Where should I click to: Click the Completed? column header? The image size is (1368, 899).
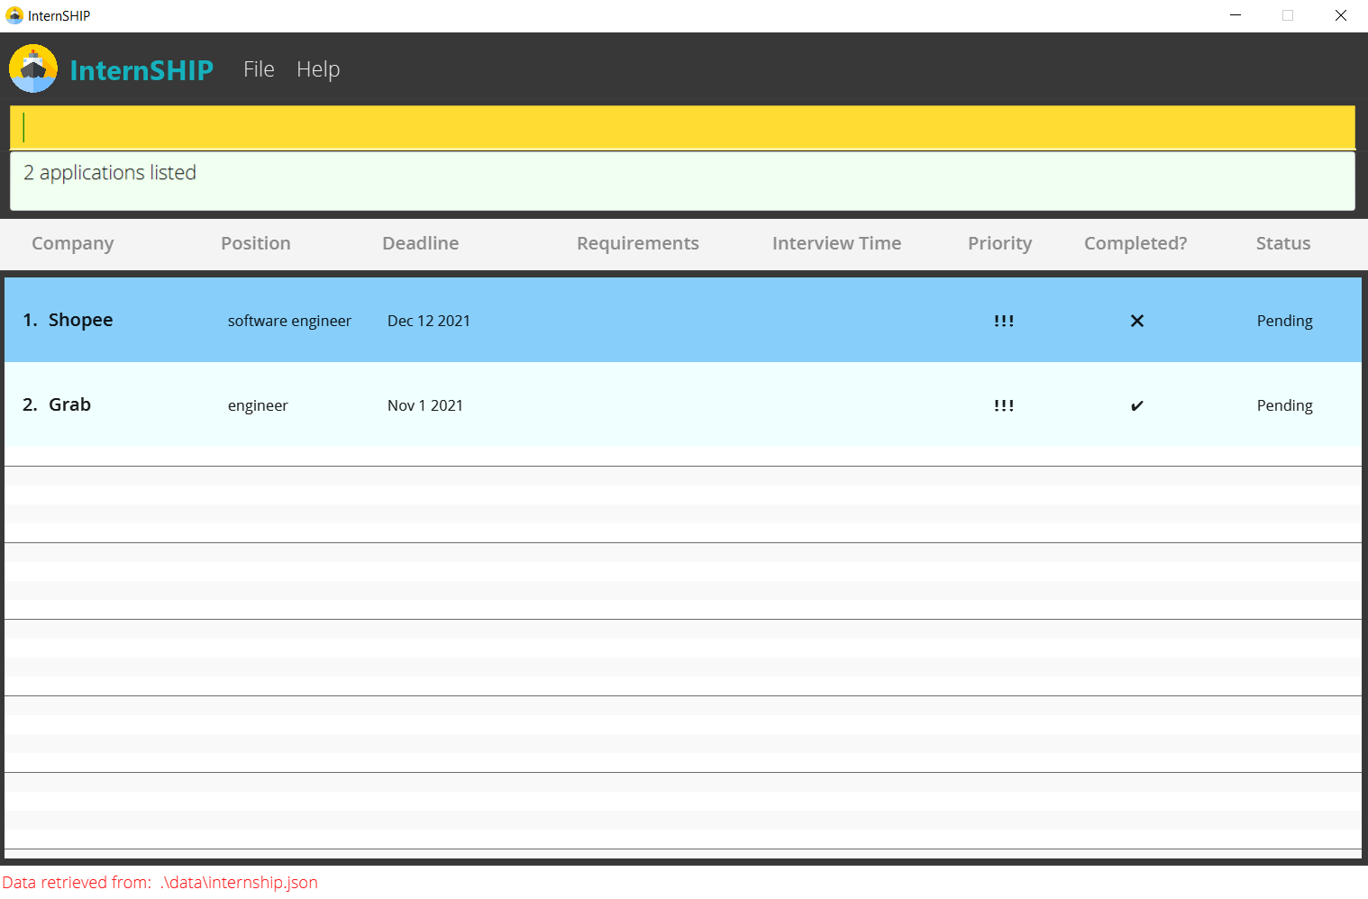pos(1135,243)
